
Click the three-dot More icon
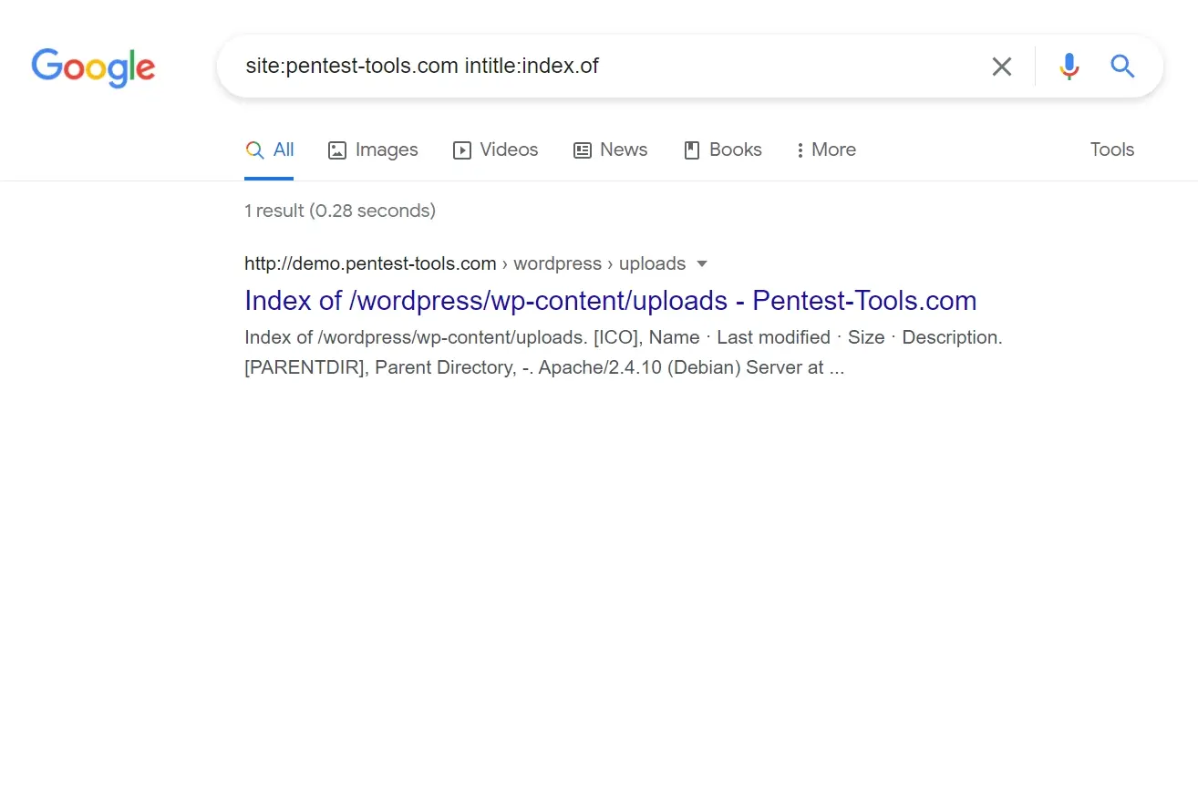click(800, 149)
